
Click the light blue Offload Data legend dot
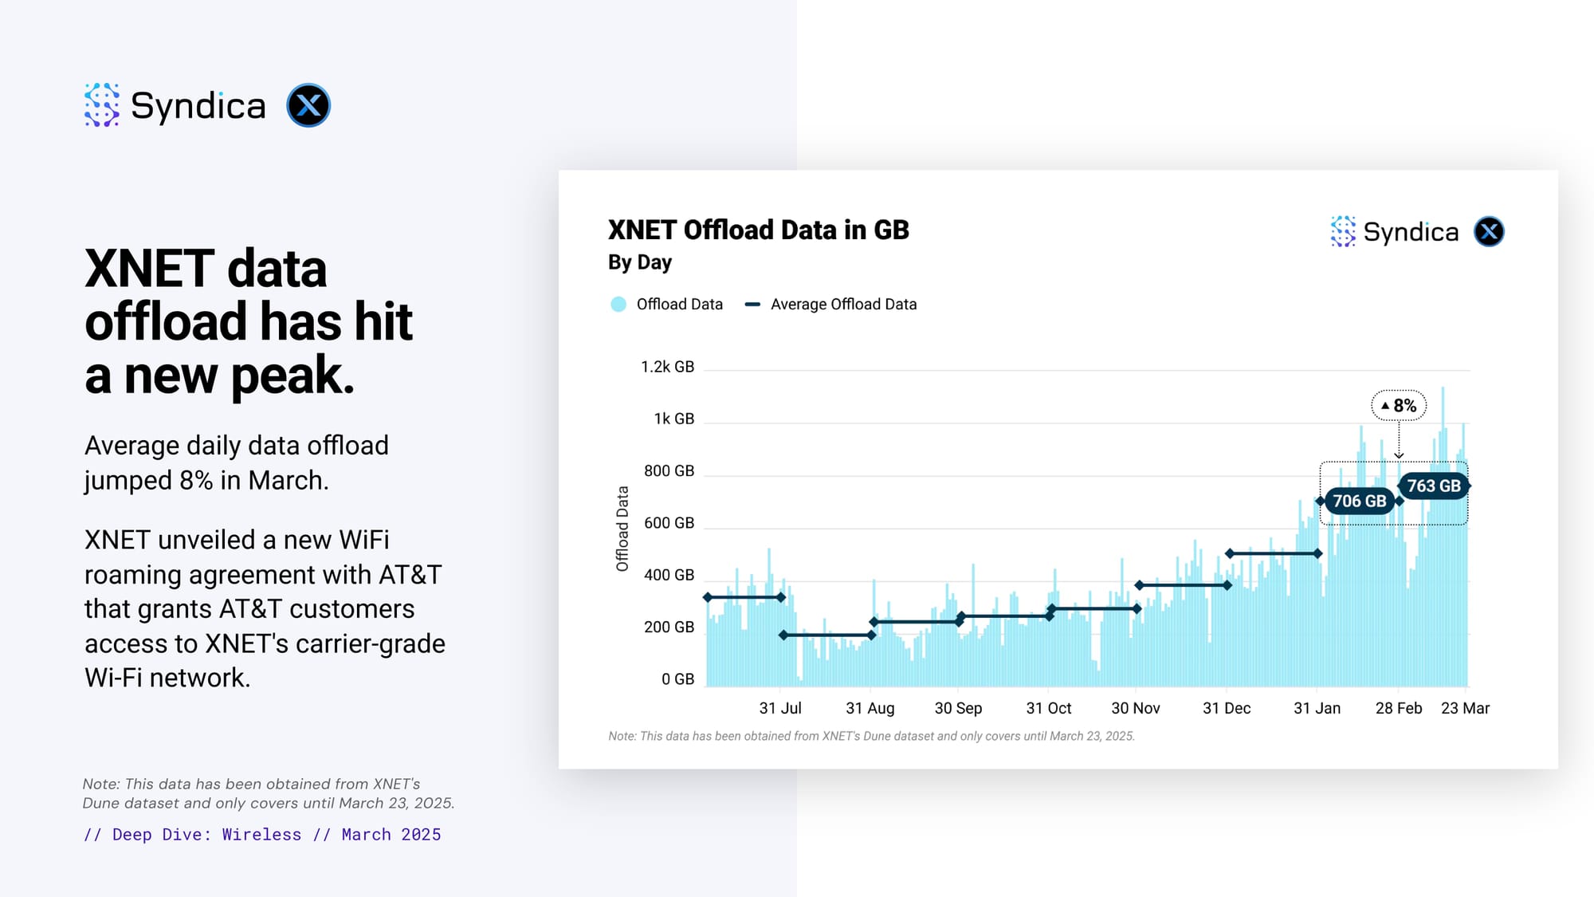(618, 305)
